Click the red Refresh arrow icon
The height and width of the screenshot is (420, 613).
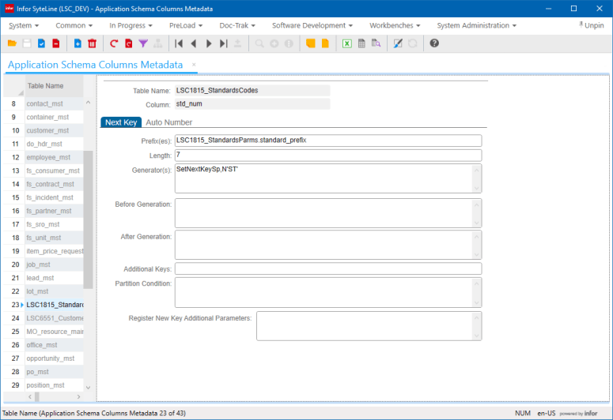(x=114, y=43)
